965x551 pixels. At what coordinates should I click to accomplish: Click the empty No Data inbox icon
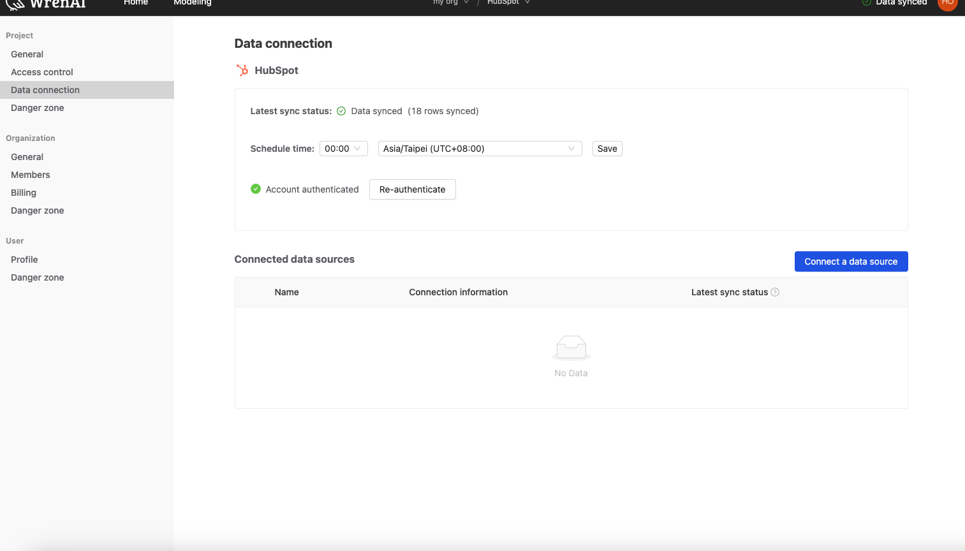tap(571, 348)
